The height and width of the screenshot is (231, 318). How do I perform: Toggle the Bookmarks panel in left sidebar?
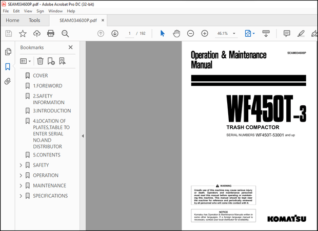[x=8, y=66]
